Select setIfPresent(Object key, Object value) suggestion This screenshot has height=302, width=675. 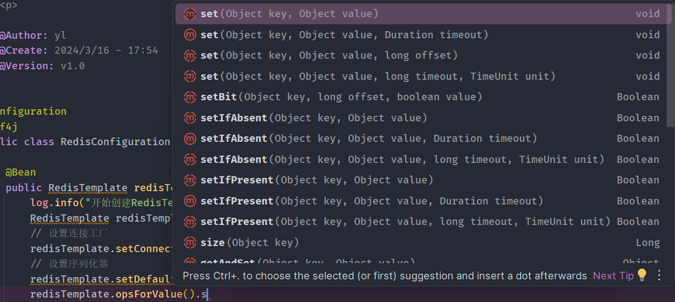(x=316, y=180)
